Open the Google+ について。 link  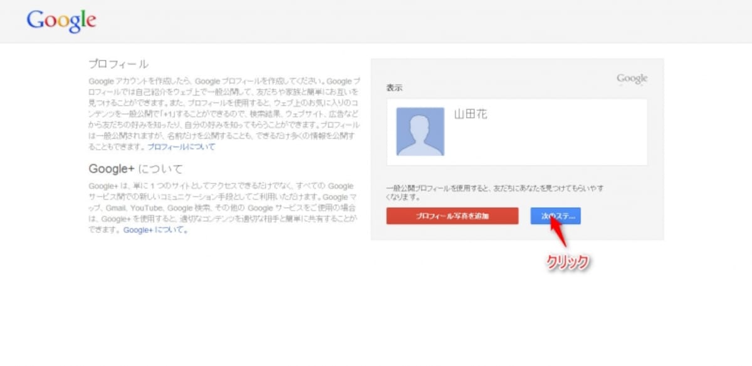(x=155, y=230)
